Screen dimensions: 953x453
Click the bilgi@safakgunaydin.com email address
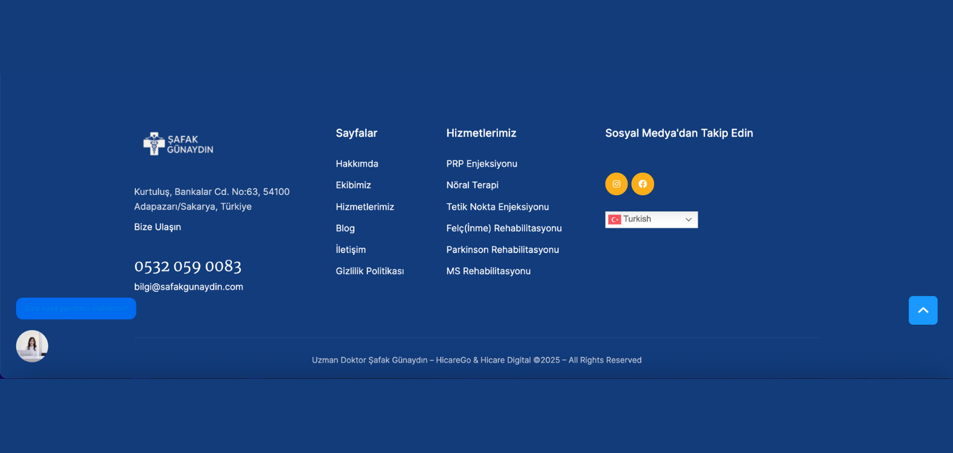[188, 287]
